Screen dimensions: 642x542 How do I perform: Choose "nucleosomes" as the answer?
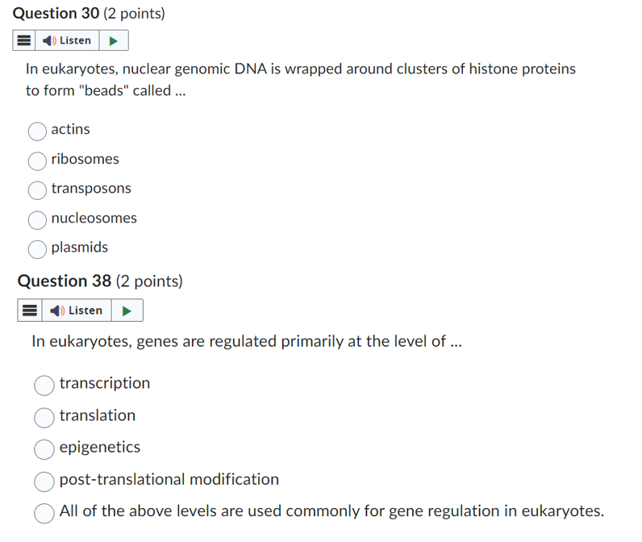click(37, 220)
